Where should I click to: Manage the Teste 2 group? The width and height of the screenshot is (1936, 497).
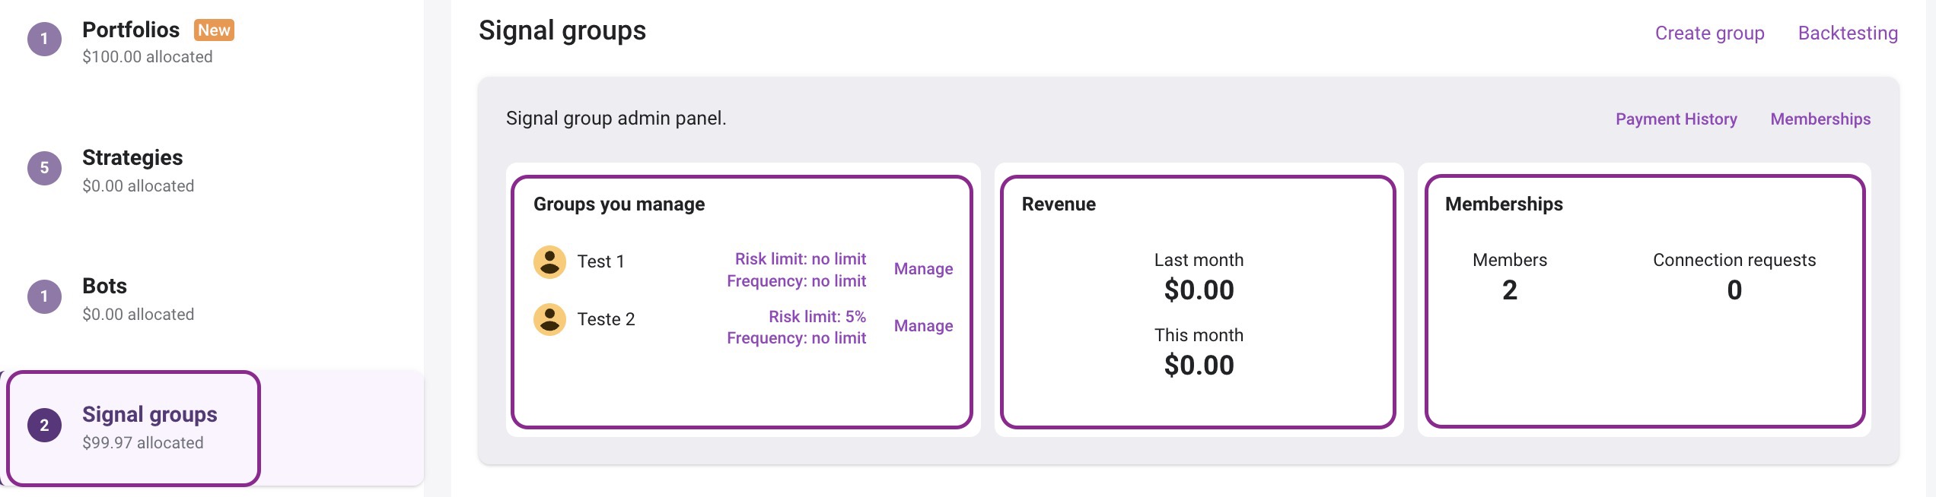[x=923, y=326]
